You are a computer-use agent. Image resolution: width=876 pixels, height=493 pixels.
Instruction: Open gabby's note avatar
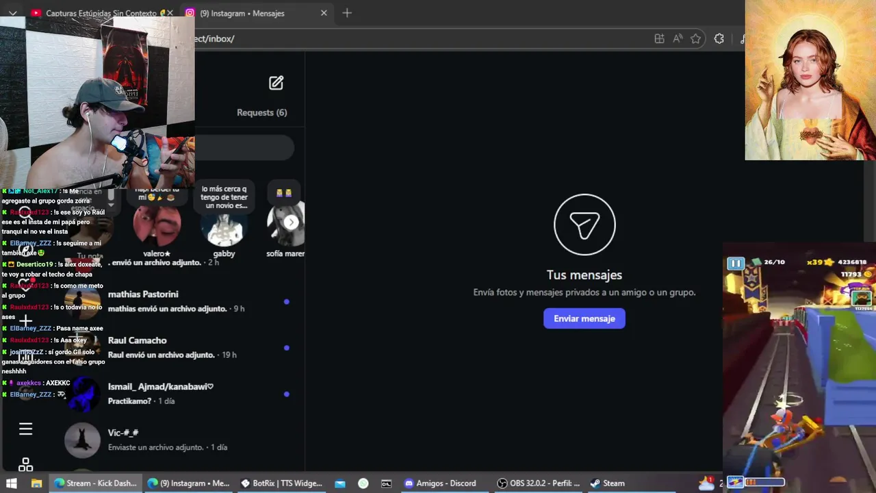click(224, 227)
